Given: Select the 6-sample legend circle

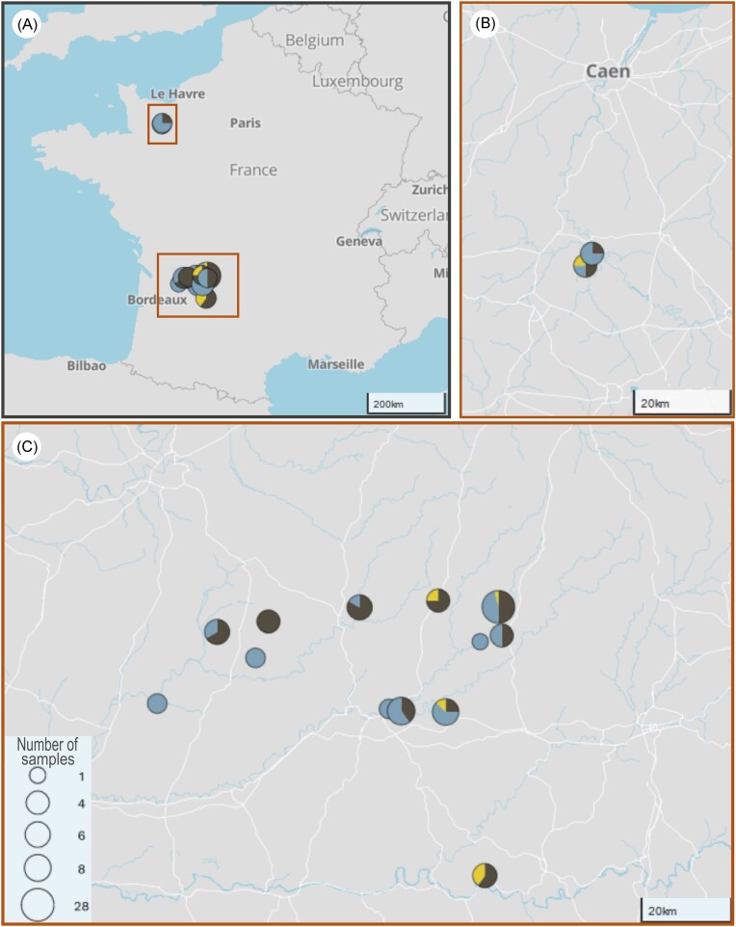Looking at the screenshot, I should (x=38, y=834).
